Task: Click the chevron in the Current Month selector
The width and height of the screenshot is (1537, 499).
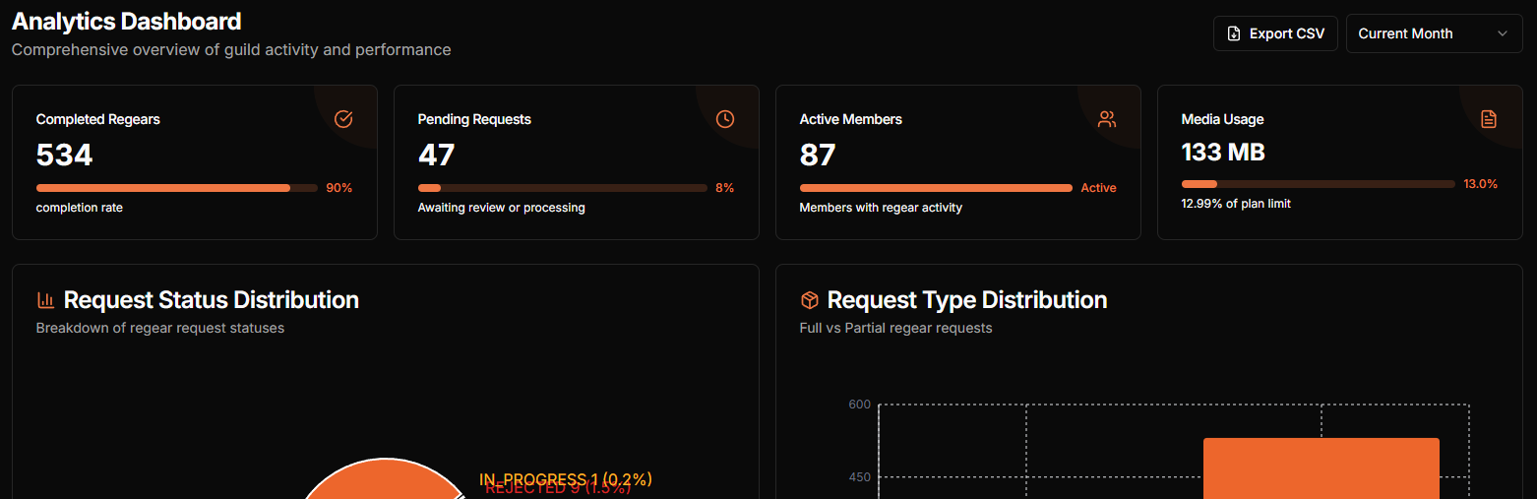Action: (x=1503, y=33)
